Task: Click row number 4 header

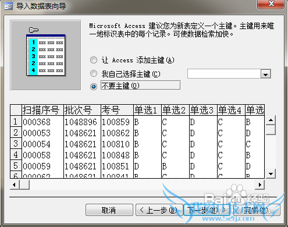Action: [16, 155]
